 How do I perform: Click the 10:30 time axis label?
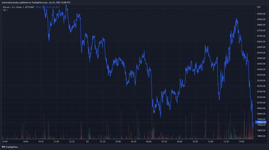(x=195, y=142)
